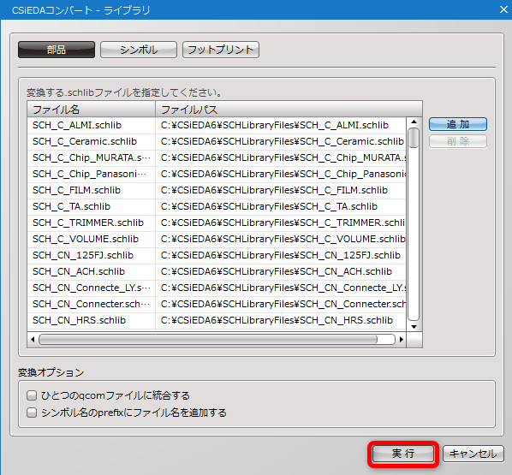512x475 pixels.
Task: Select the SCH_C_FILM.schlib row
Action: point(217,190)
